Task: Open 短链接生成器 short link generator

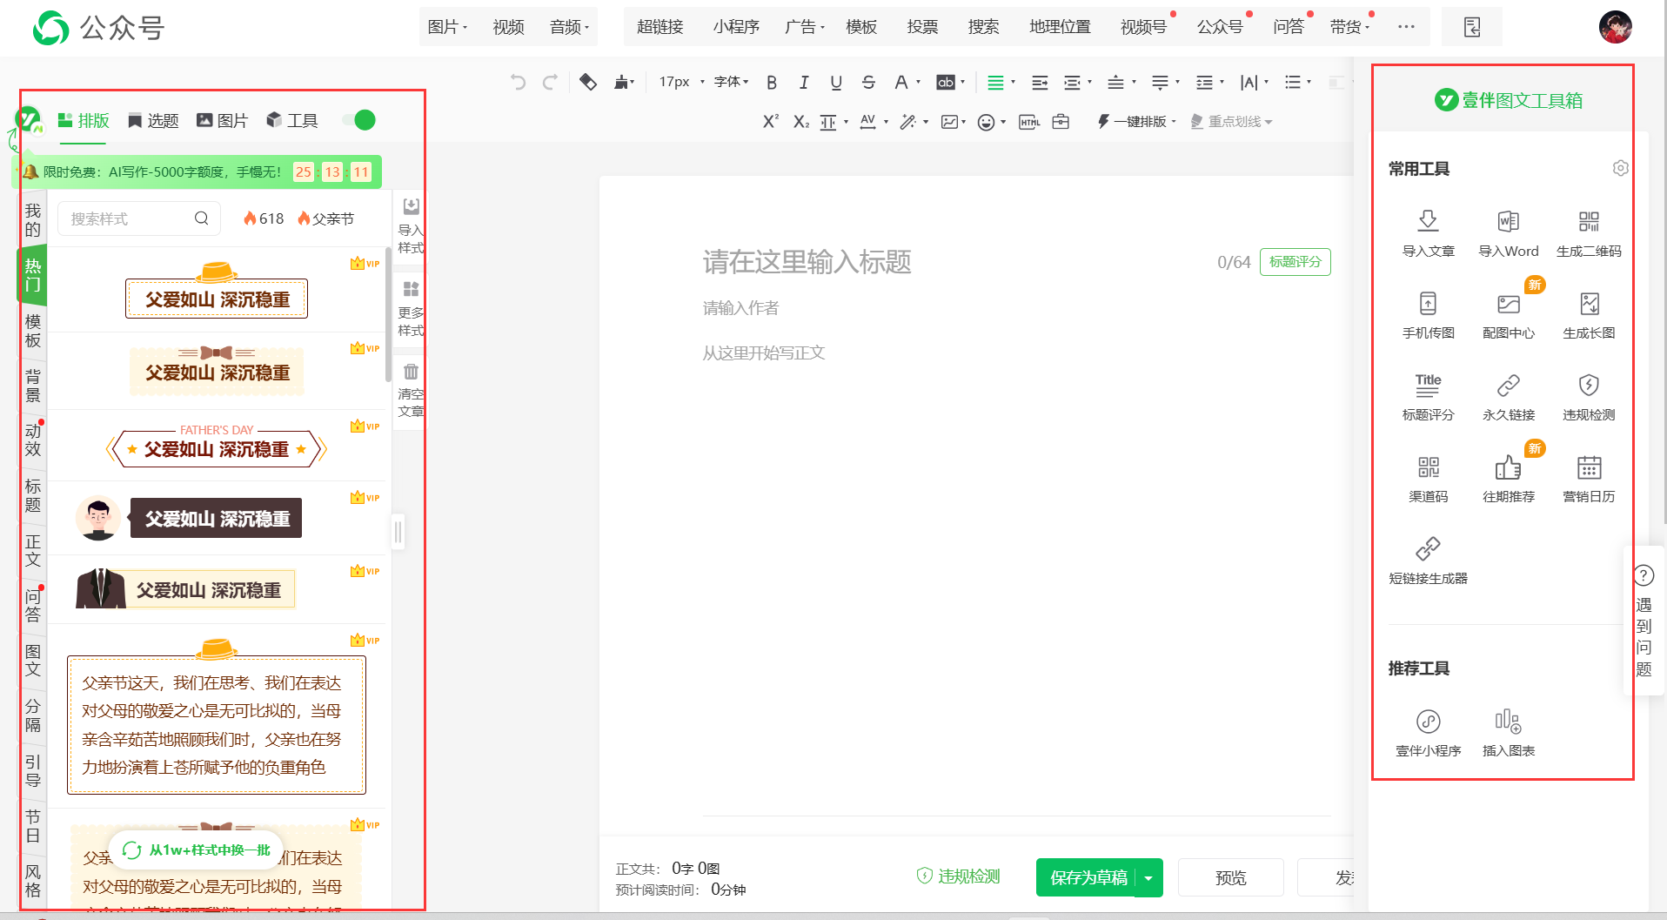Action: click(x=1428, y=561)
